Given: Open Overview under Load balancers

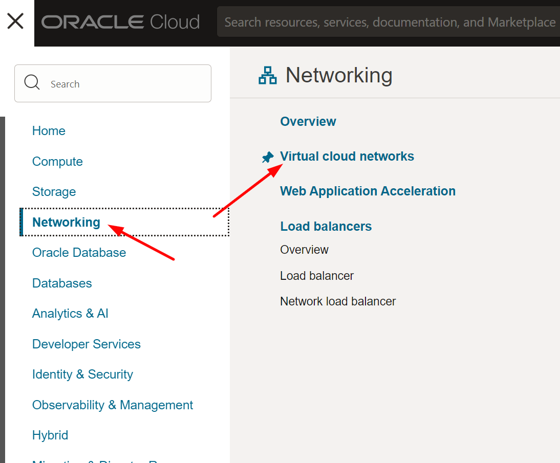Looking at the screenshot, I should [304, 250].
